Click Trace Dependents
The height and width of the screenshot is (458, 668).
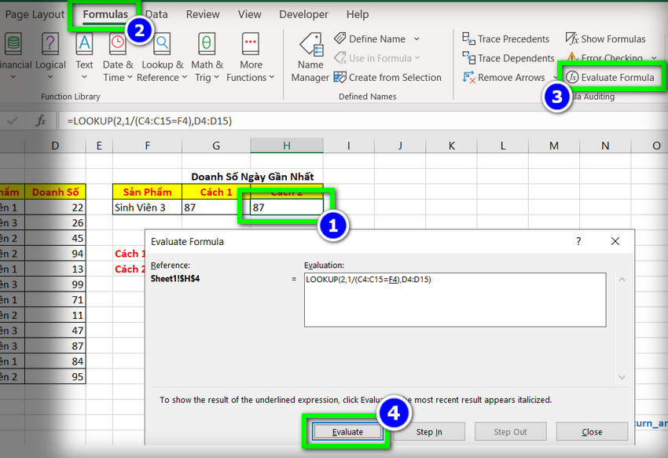(x=508, y=58)
